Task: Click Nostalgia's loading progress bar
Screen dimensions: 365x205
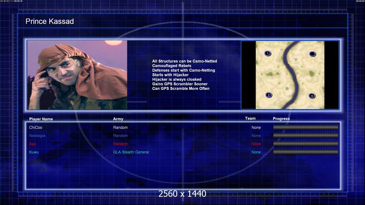Action: (305, 135)
